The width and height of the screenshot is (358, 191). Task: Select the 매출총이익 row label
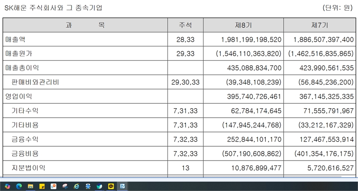click(22, 68)
